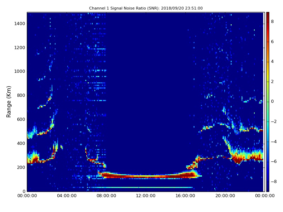Click the colorbar label 4
This screenshot has width=283, height=212.
(272, 61)
